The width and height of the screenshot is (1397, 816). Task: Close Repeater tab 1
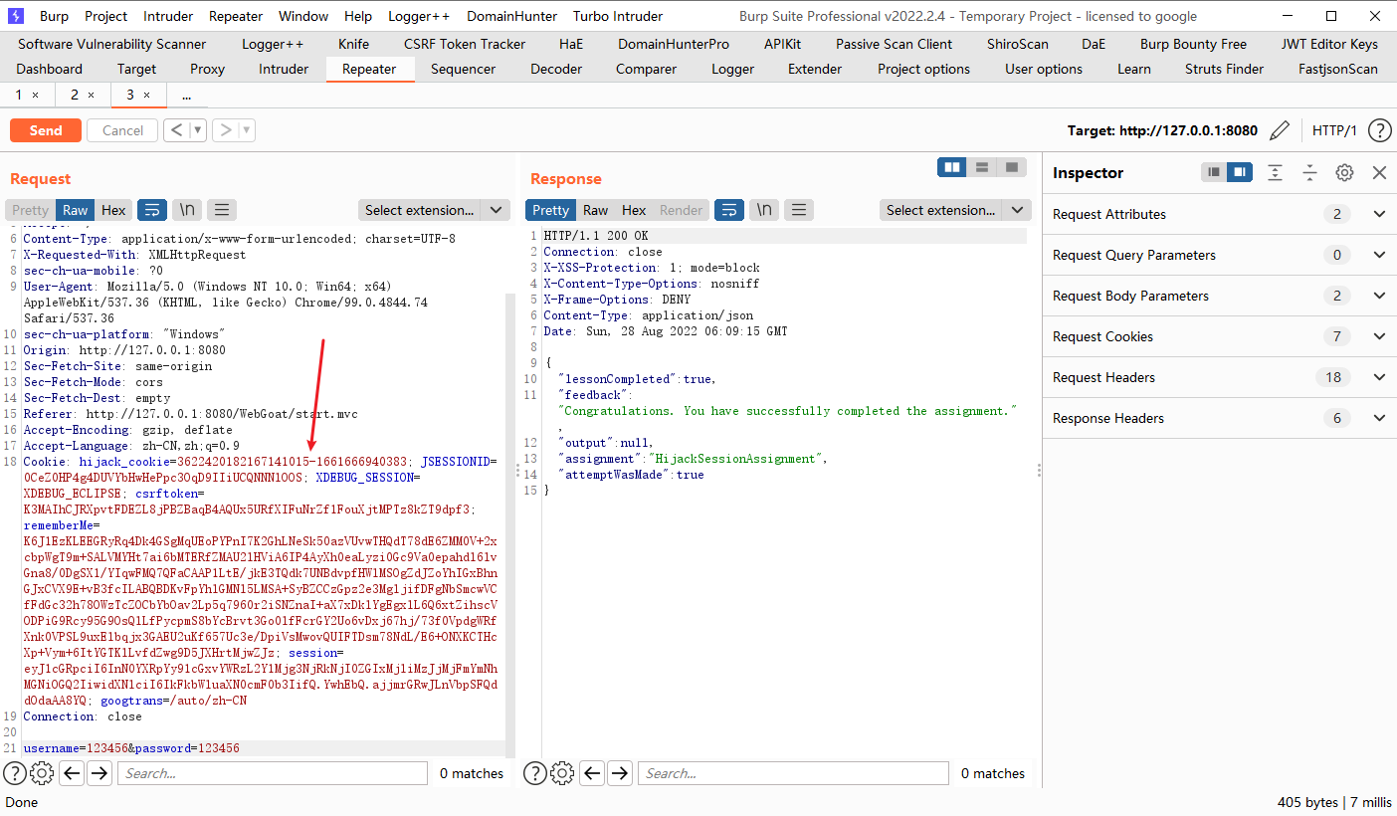point(35,95)
